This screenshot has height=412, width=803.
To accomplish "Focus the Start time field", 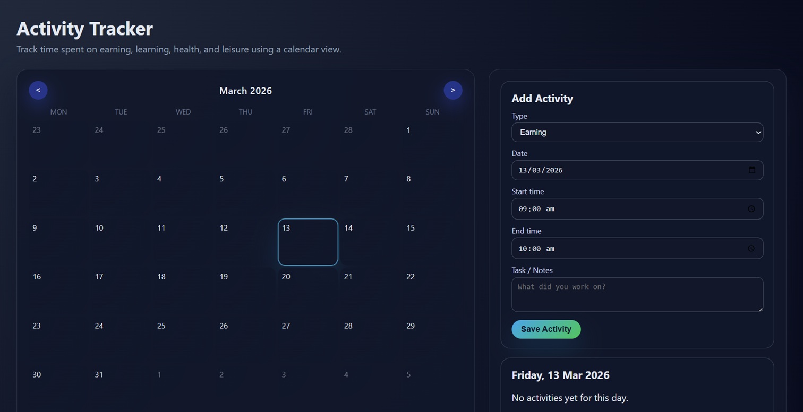I will [x=611, y=209].
